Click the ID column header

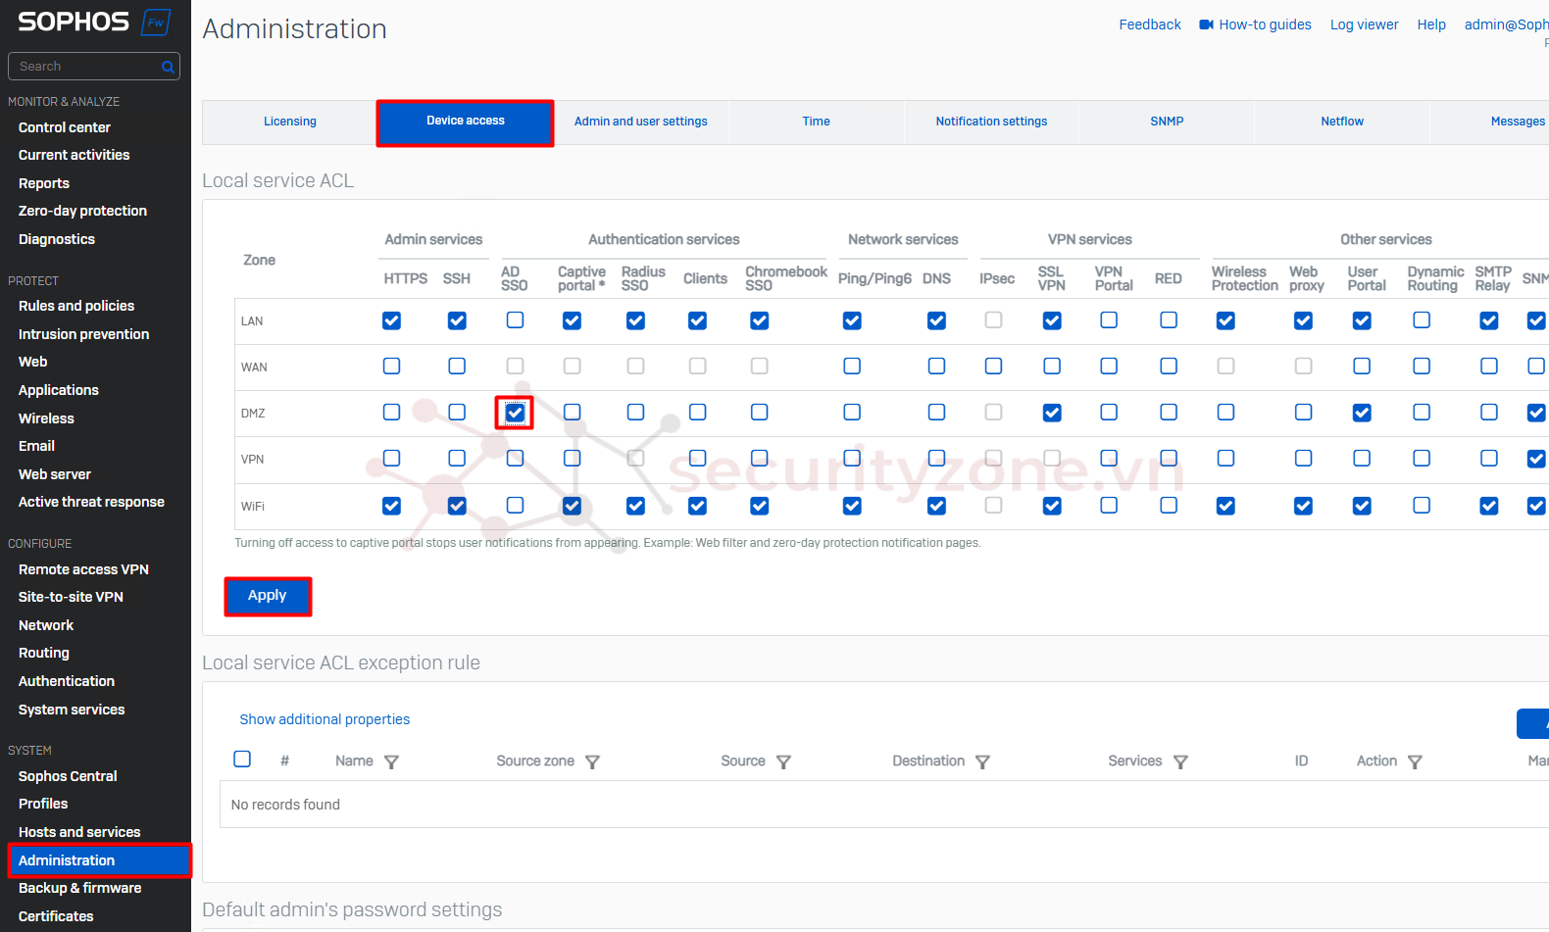pos(1301,760)
